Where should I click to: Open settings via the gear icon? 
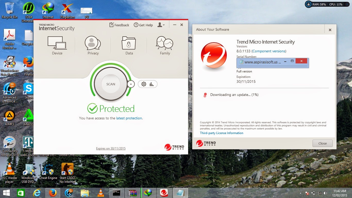(x=144, y=84)
